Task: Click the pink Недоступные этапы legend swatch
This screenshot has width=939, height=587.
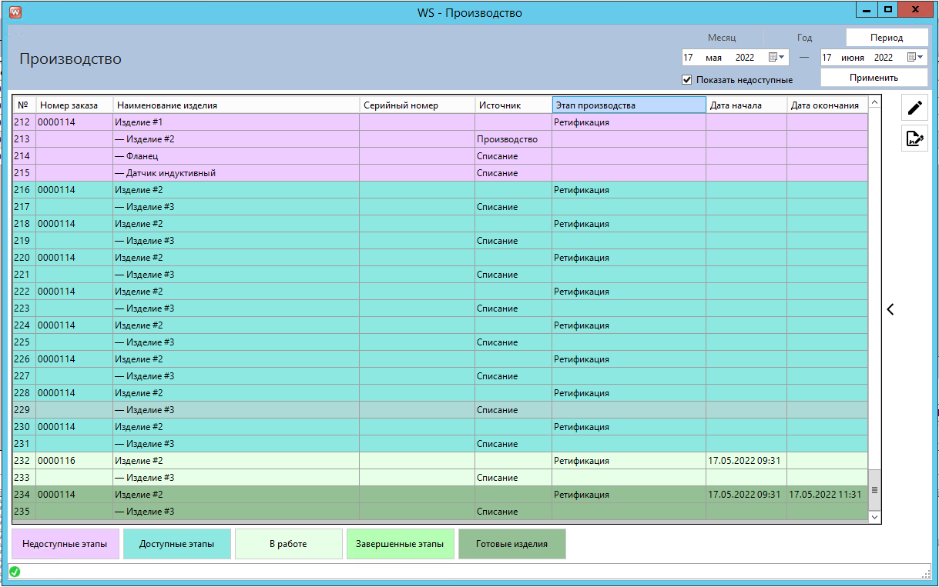Action: 65,544
